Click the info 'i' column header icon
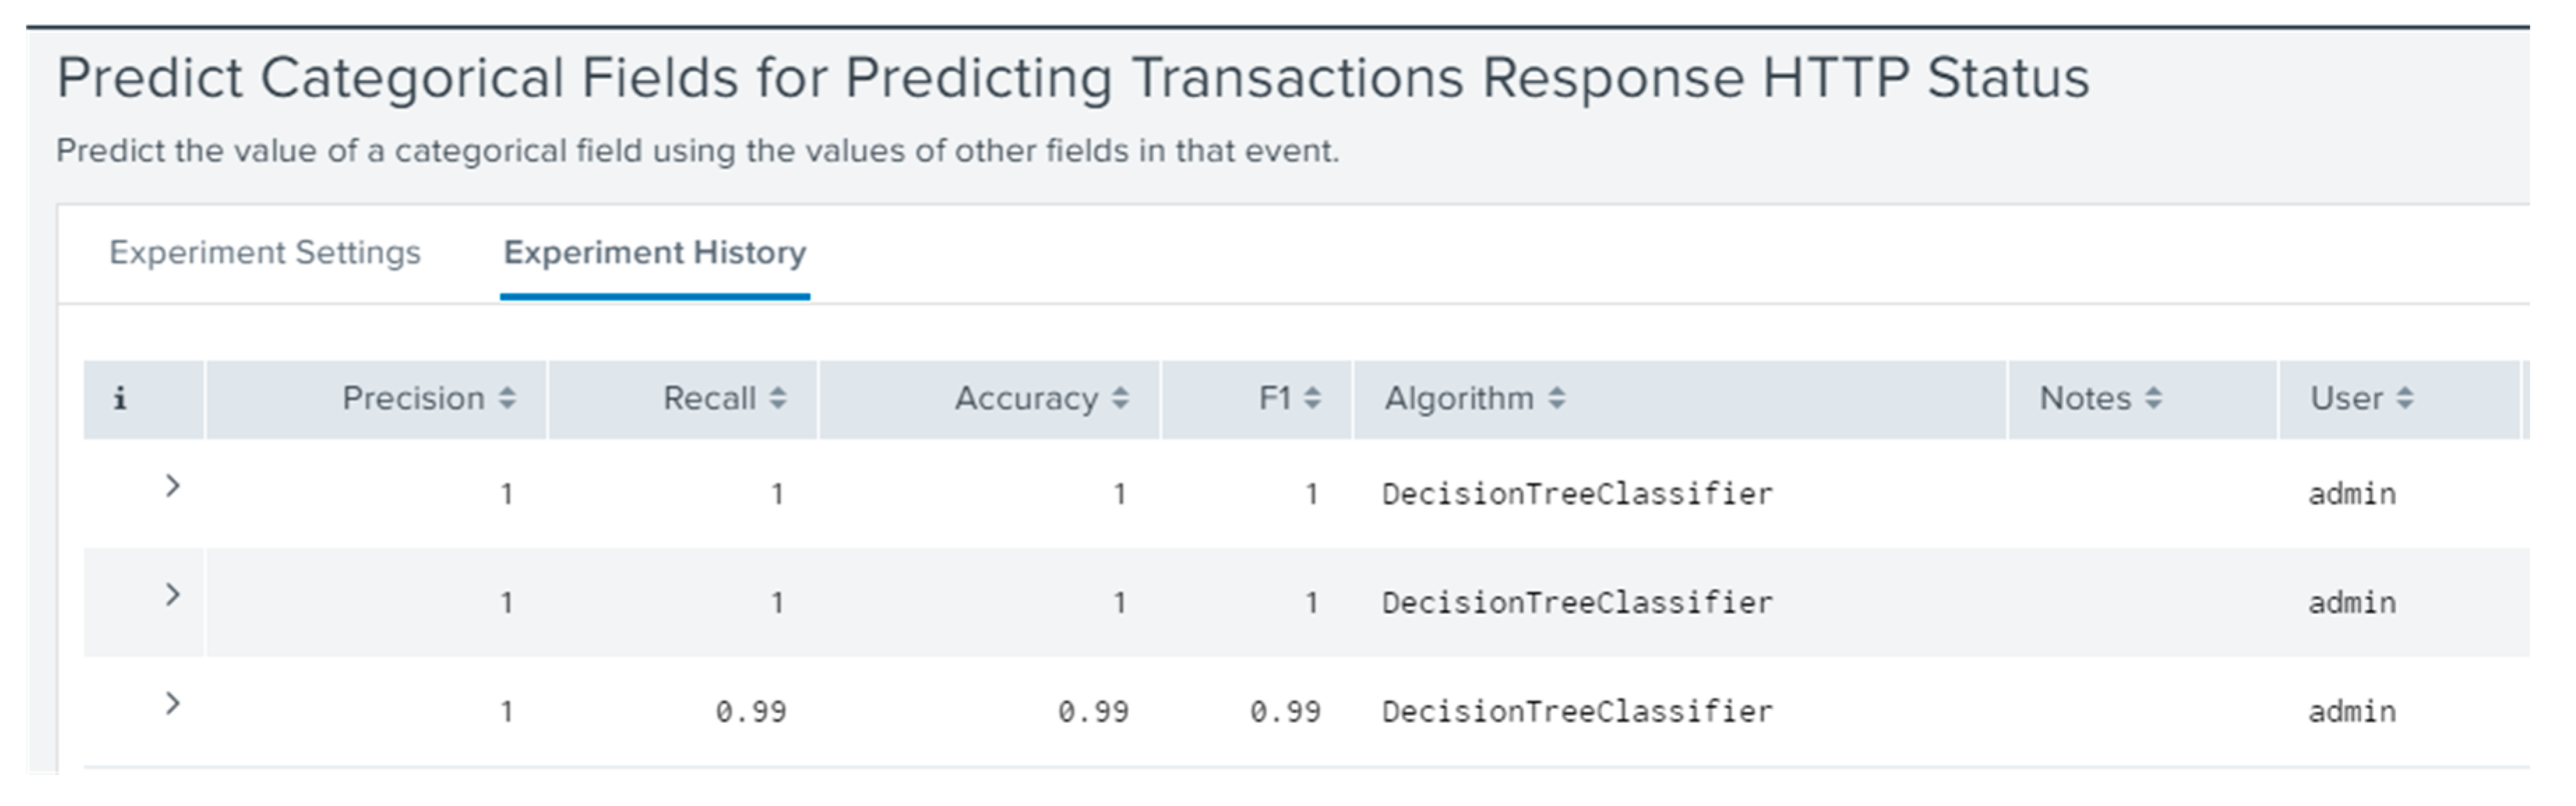This screenshot has height=806, width=2576. 120,399
